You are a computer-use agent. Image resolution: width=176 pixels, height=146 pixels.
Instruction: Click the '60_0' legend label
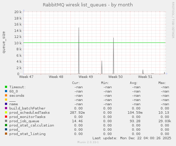(x=13, y=91)
